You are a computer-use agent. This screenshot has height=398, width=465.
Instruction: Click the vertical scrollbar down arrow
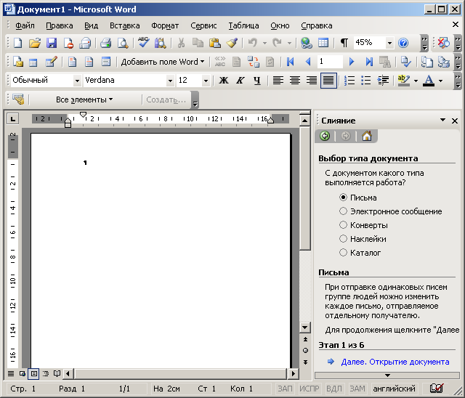coord(305,328)
